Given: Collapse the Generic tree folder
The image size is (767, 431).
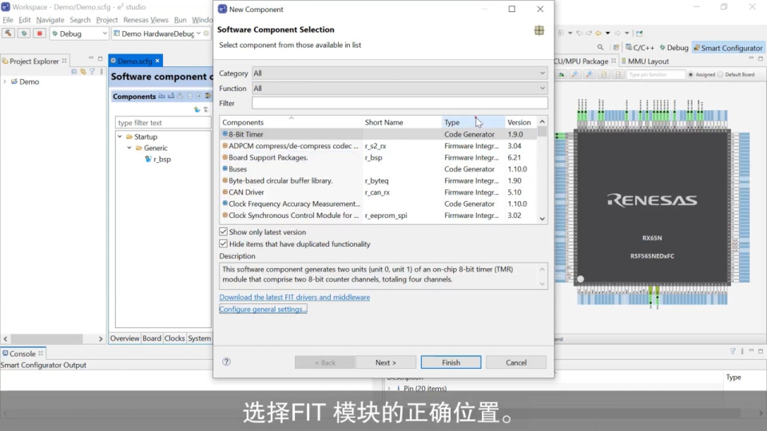Looking at the screenshot, I should click(129, 148).
